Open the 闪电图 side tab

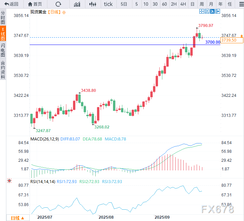3,50
